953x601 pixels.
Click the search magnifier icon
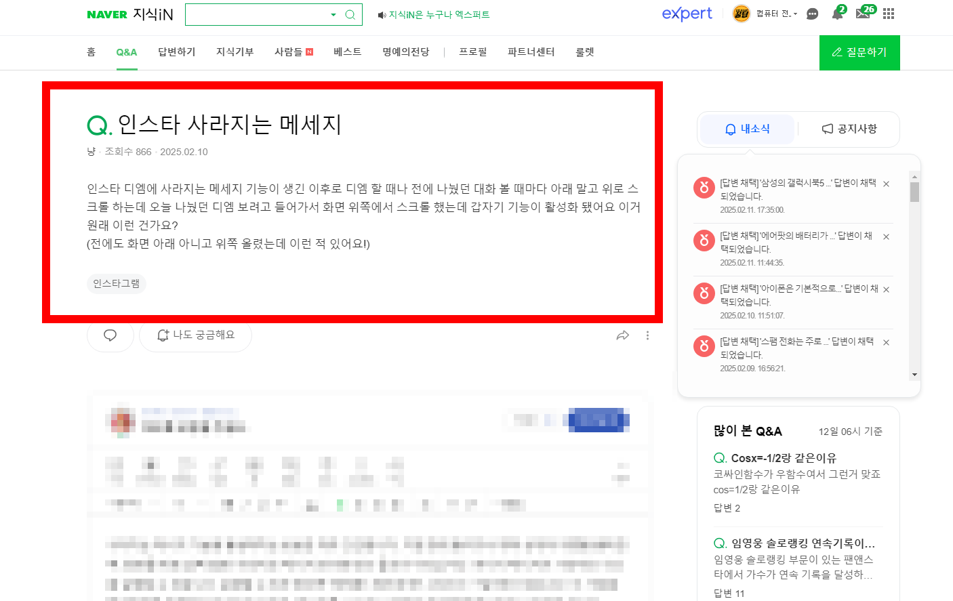click(350, 14)
